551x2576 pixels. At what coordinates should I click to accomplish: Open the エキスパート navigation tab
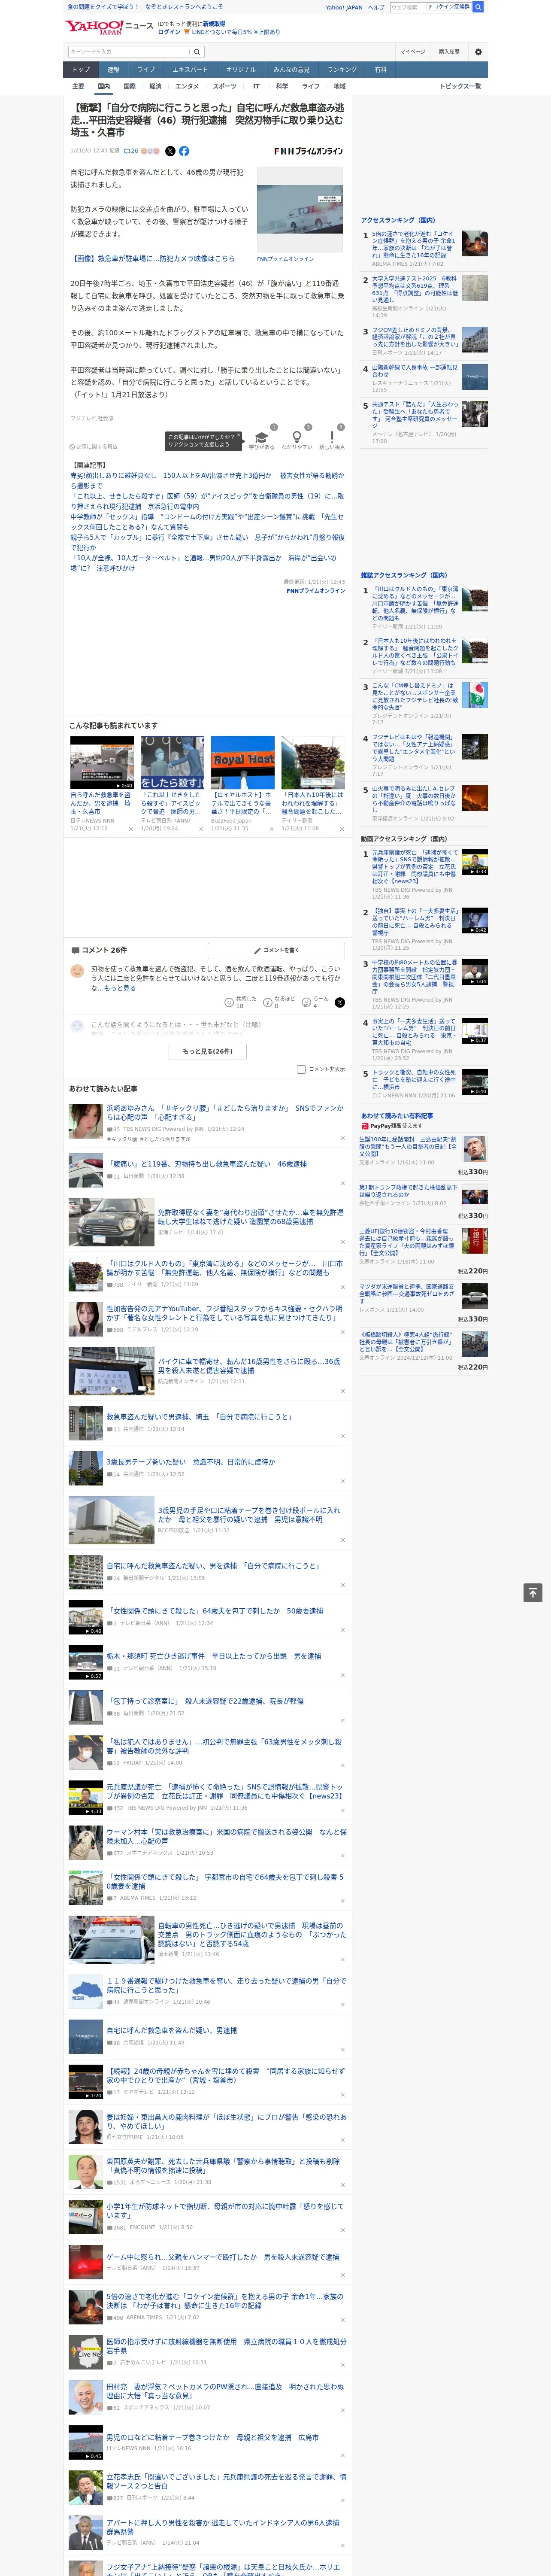point(190,69)
